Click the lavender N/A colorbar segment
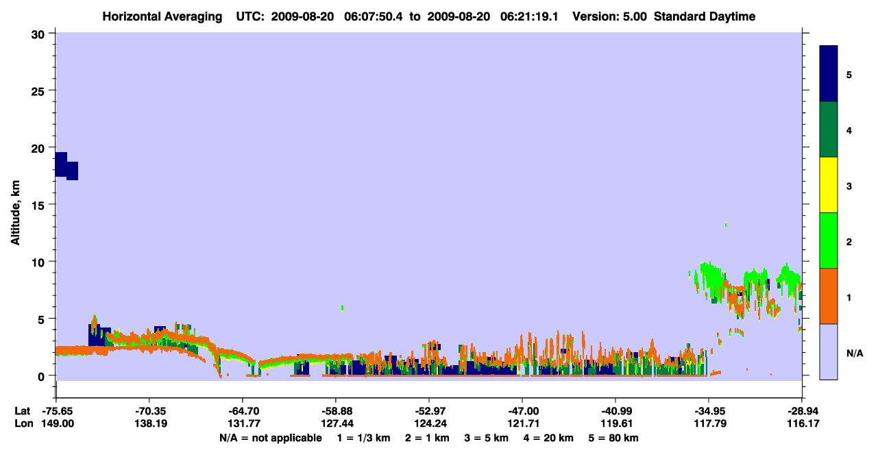This screenshot has width=891, height=457. tap(829, 351)
